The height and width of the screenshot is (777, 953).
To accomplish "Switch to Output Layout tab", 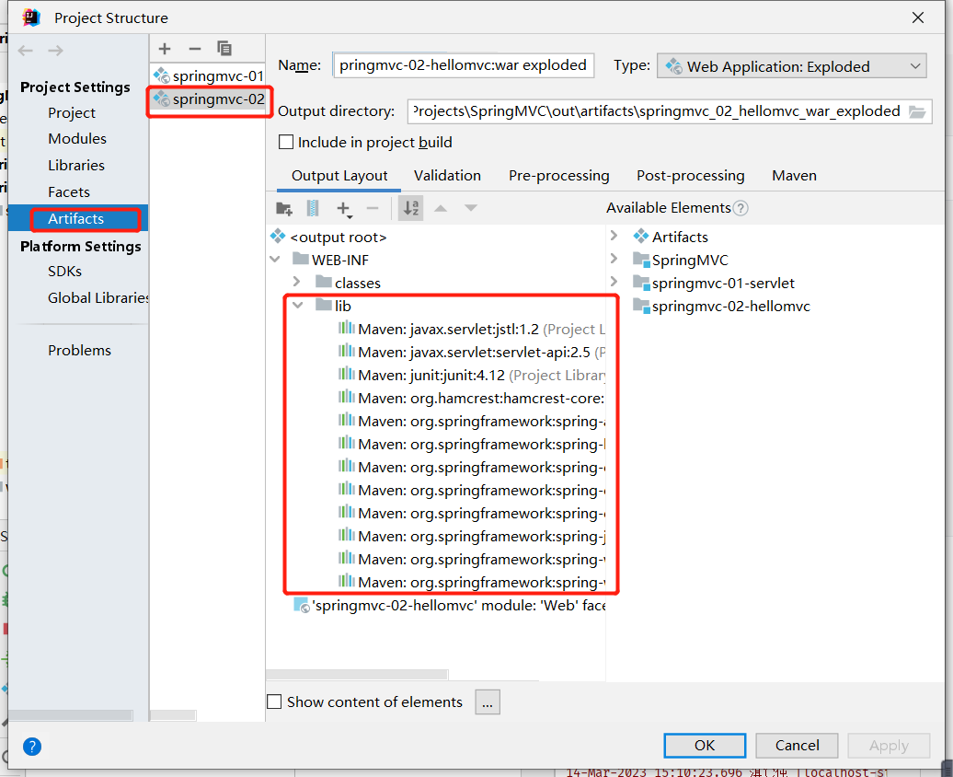I will (339, 176).
